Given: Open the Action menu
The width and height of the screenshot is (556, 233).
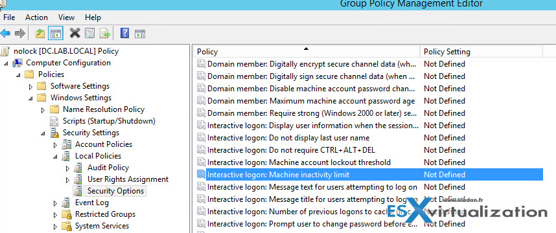Looking at the screenshot, I should 36,17.
